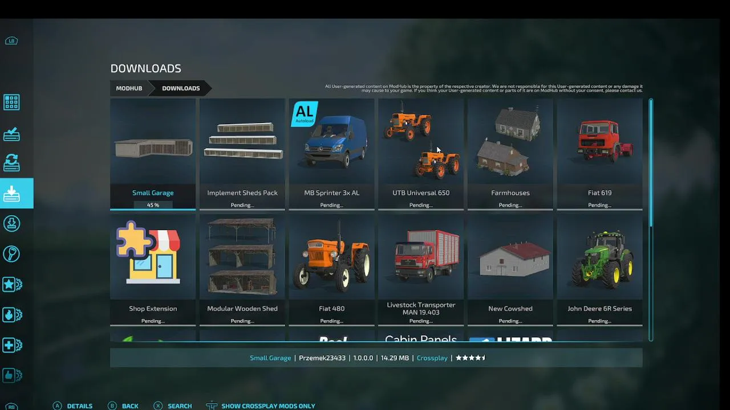This screenshot has height=410, width=730.
Task: Click SHOW CROSSPLAY MODS ONLY
Action: pos(268,406)
